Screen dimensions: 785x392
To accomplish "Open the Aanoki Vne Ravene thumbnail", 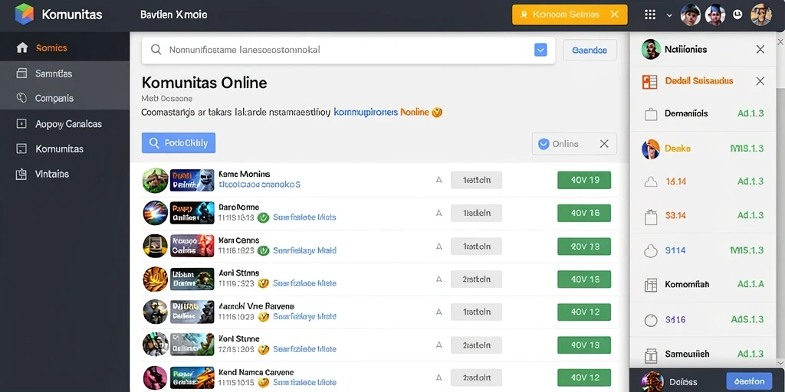I will [192, 312].
